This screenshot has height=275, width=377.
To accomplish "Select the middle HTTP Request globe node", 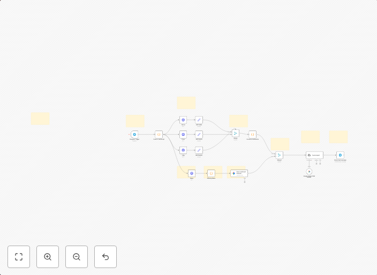I will (x=183, y=134).
